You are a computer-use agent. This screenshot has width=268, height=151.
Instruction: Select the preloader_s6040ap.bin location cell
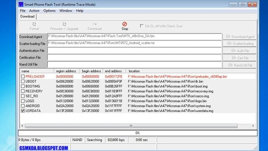(x=178, y=76)
